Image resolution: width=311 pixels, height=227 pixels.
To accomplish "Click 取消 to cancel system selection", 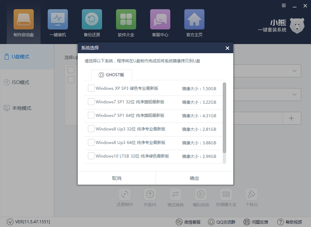I will click(x=117, y=178).
